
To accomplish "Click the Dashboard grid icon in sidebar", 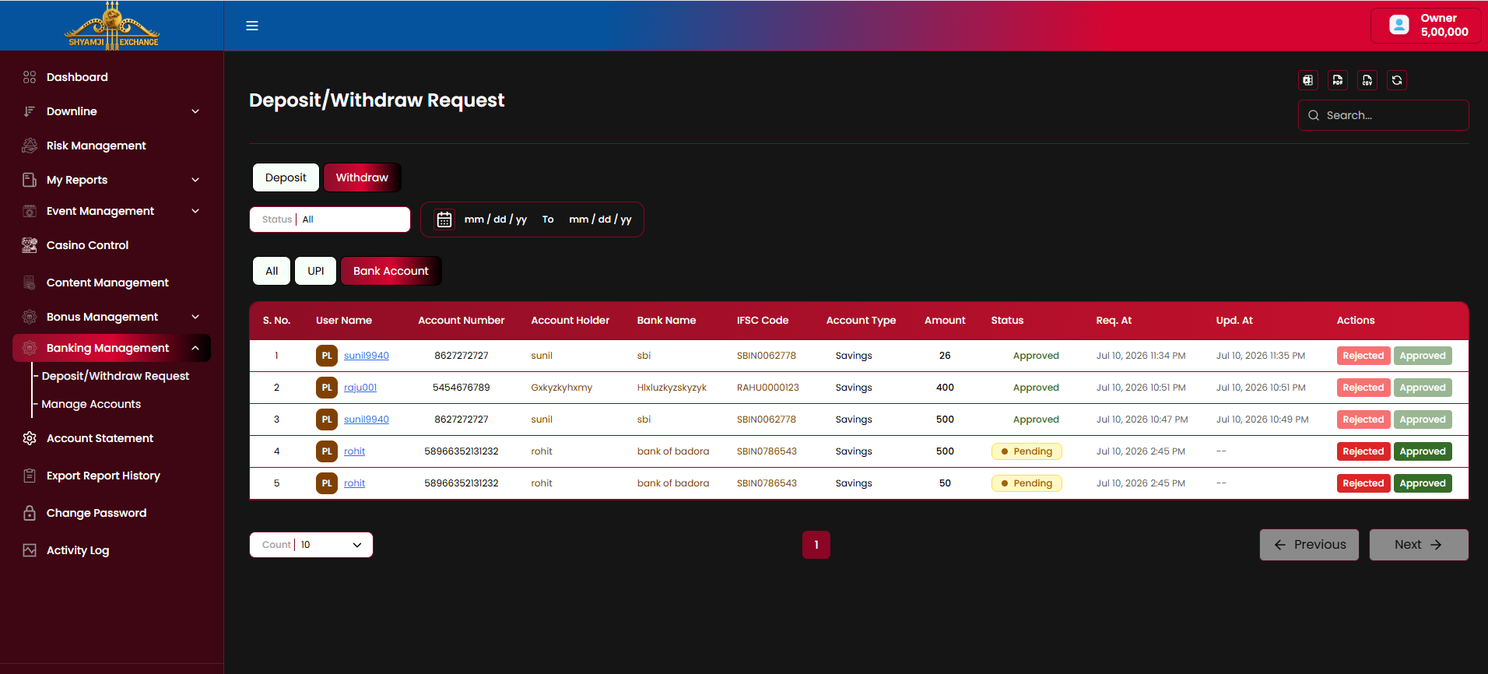I will pos(30,77).
